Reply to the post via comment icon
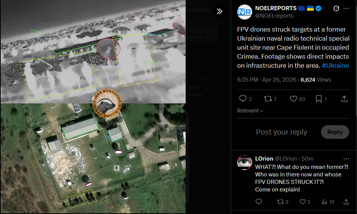 click(243, 99)
